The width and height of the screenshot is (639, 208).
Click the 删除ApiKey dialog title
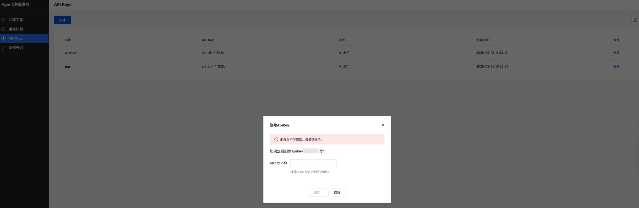coord(279,125)
